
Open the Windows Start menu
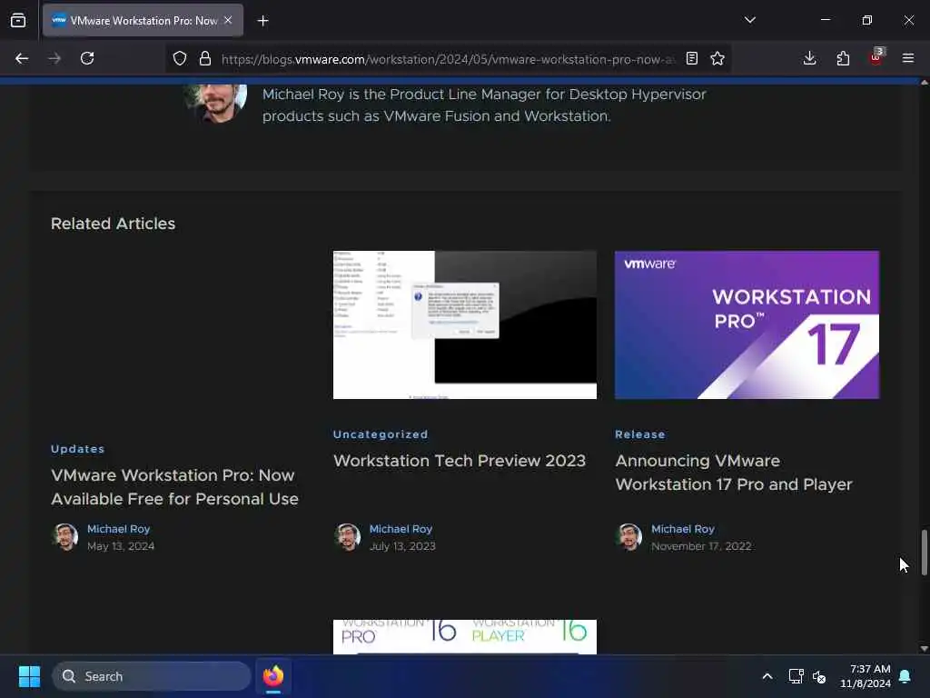coord(29,676)
